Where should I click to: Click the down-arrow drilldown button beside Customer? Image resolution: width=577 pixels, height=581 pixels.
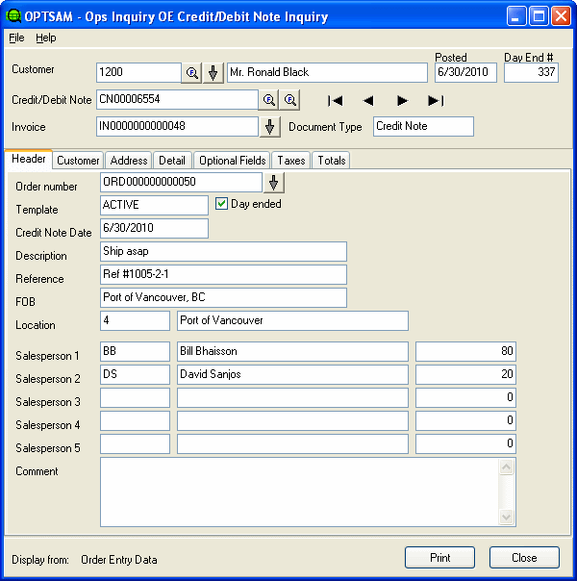(213, 73)
